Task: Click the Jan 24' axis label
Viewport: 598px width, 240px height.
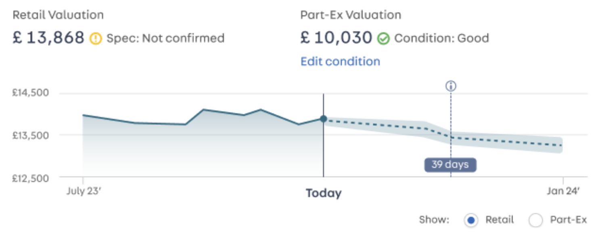Action: [563, 191]
